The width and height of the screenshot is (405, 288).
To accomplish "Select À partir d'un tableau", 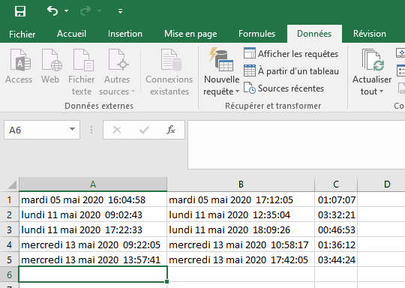I will click(291, 70).
